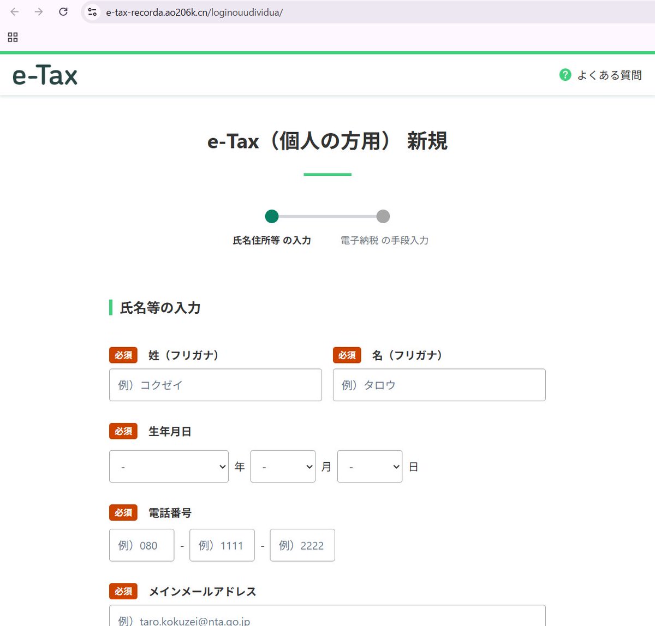This screenshot has height=626, width=655.
Task: Click the green question mark help icon
Action: tap(565, 75)
